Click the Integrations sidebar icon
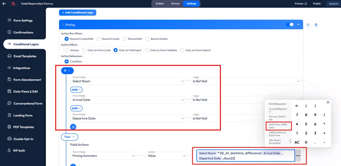This screenshot has height=166, width=341. [x=9, y=68]
